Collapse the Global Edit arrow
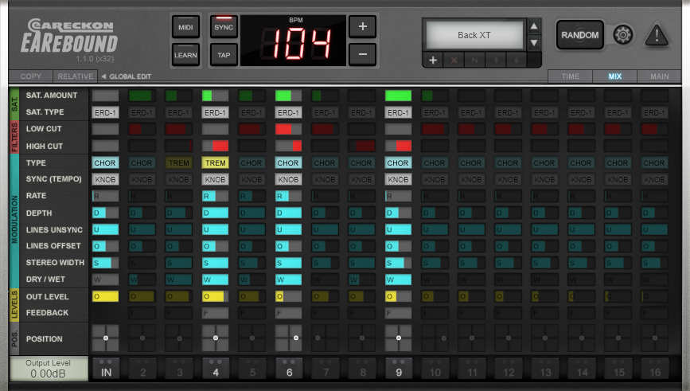 pos(103,76)
